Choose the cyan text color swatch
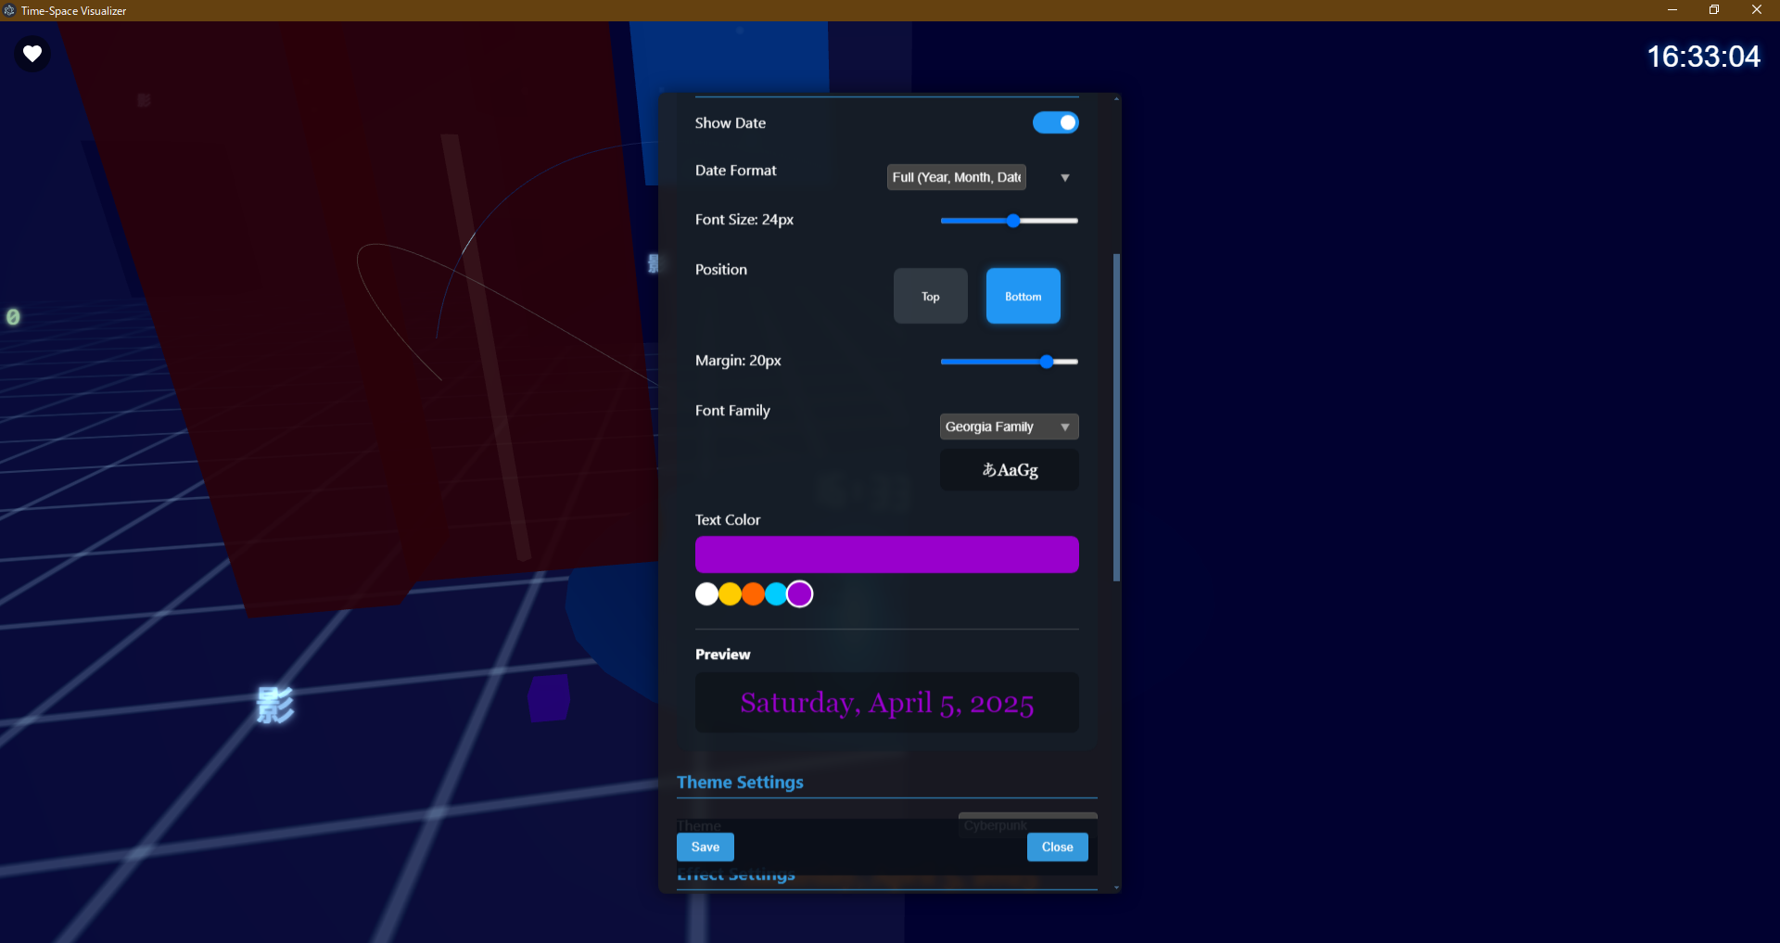The width and height of the screenshot is (1780, 943). (776, 594)
